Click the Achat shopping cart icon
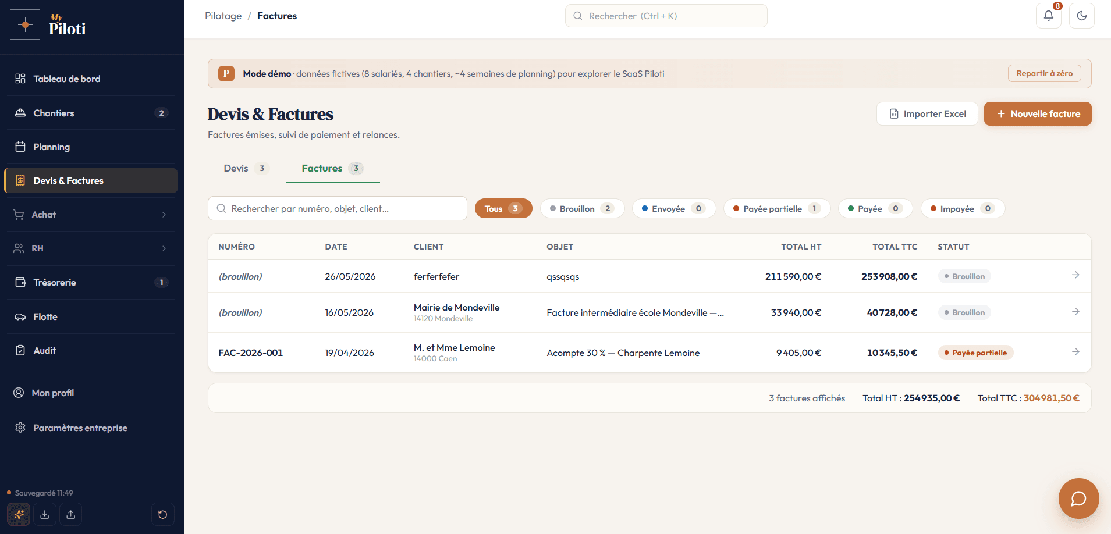This screenshot has width=1111, height=534. pyautogui.click(x=19, y=215)
